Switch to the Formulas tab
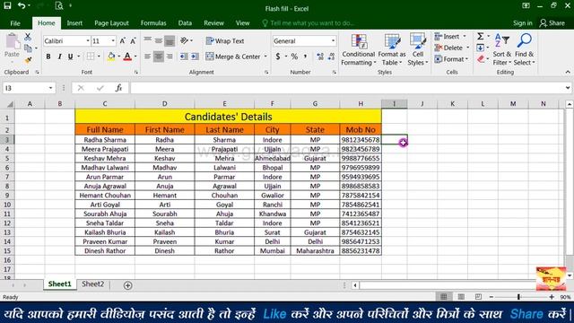The width and height of the screenshot is (574, 323). 153,23
